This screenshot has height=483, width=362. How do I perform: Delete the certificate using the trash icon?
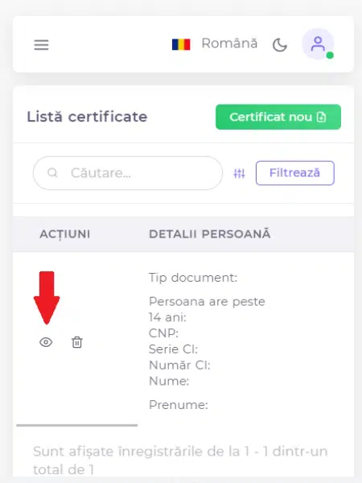77,342
